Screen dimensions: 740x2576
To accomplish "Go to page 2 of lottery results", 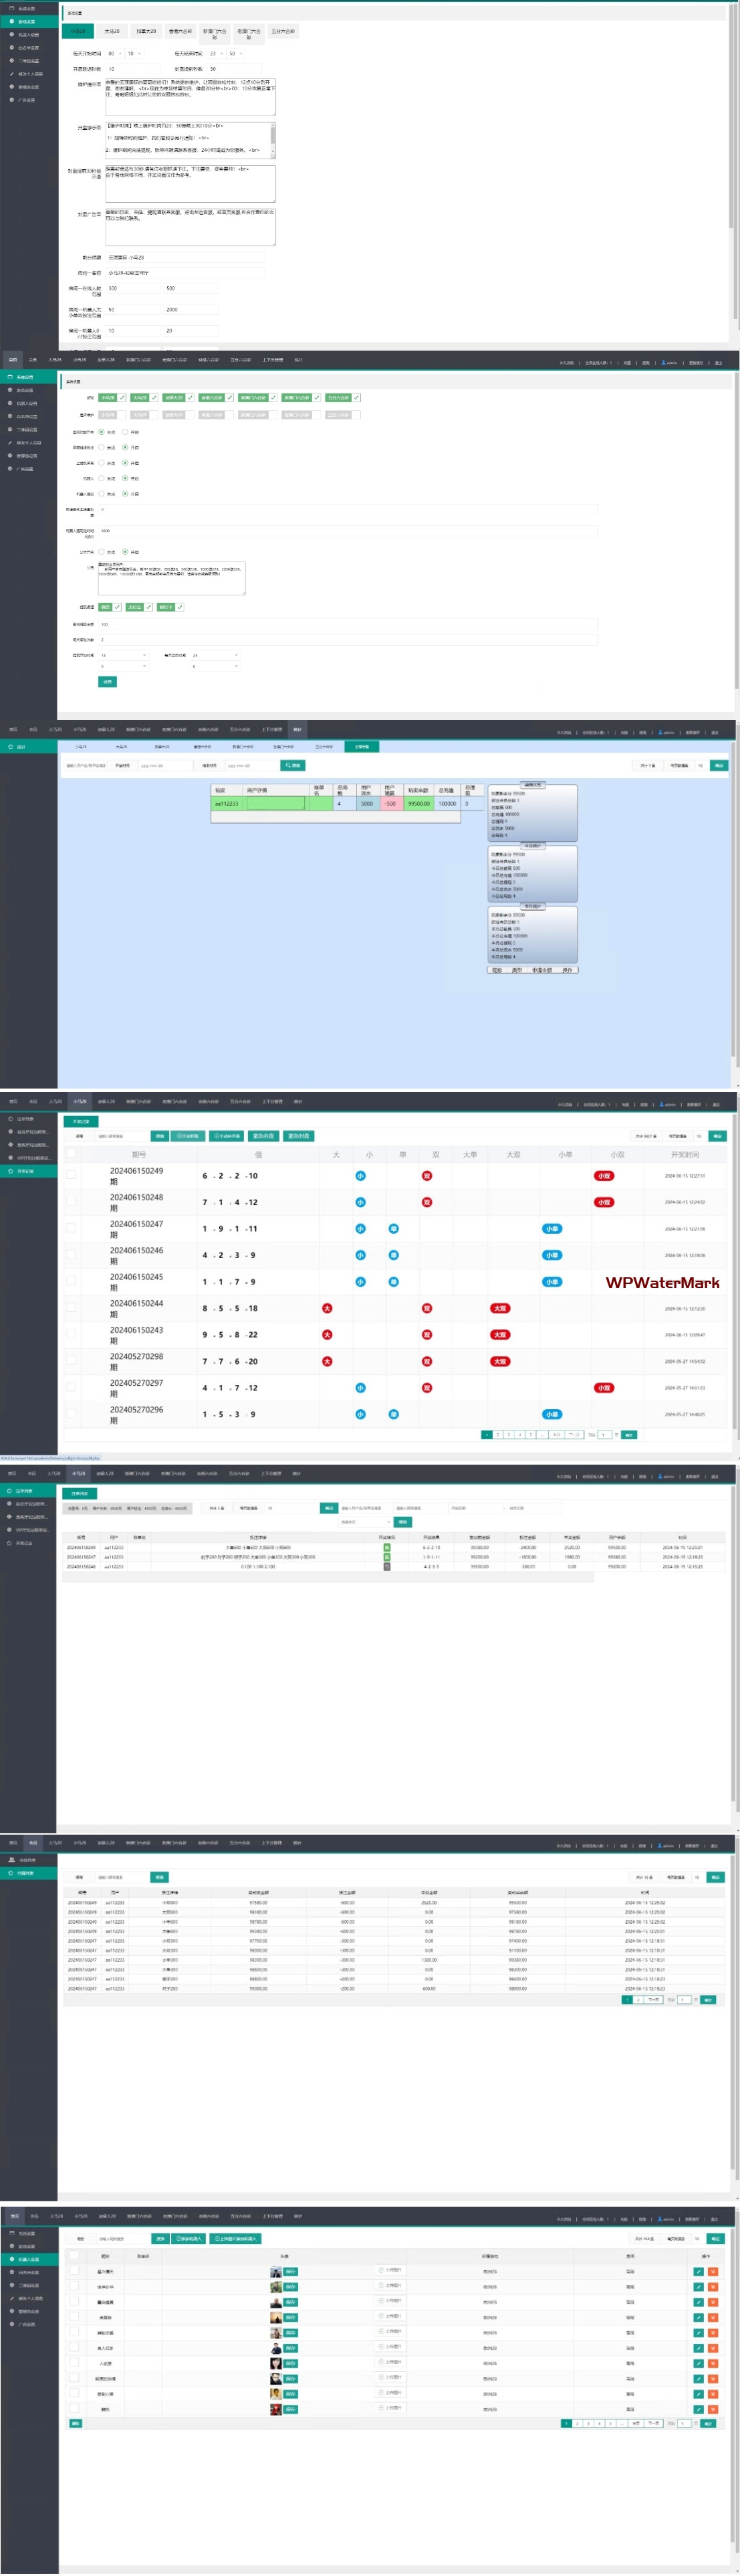I will coord(497,1435).
